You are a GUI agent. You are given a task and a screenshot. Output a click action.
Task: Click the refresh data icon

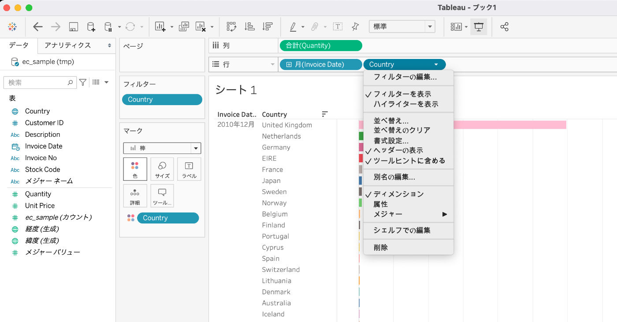[x=130, y=27]
